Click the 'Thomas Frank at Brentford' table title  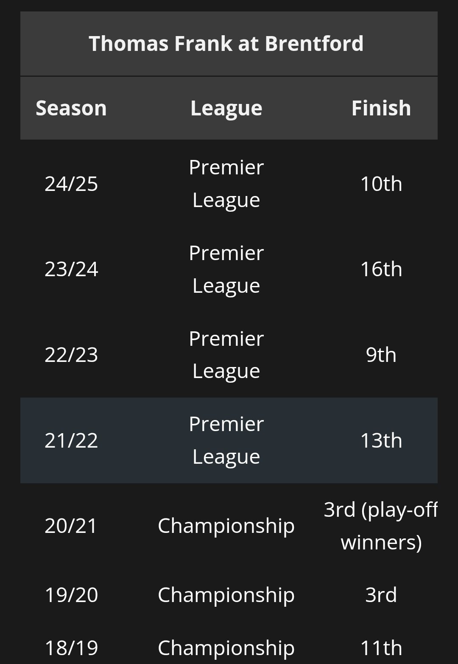click(226, 44)
